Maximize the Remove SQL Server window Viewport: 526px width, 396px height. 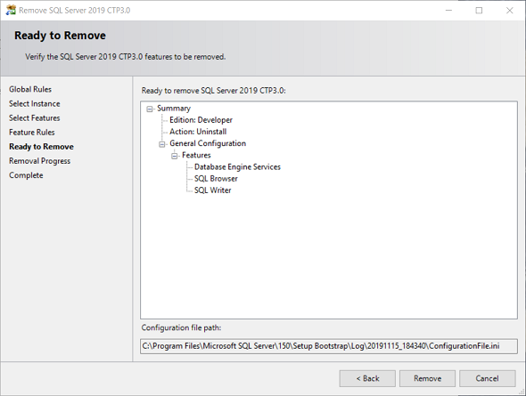479,11
